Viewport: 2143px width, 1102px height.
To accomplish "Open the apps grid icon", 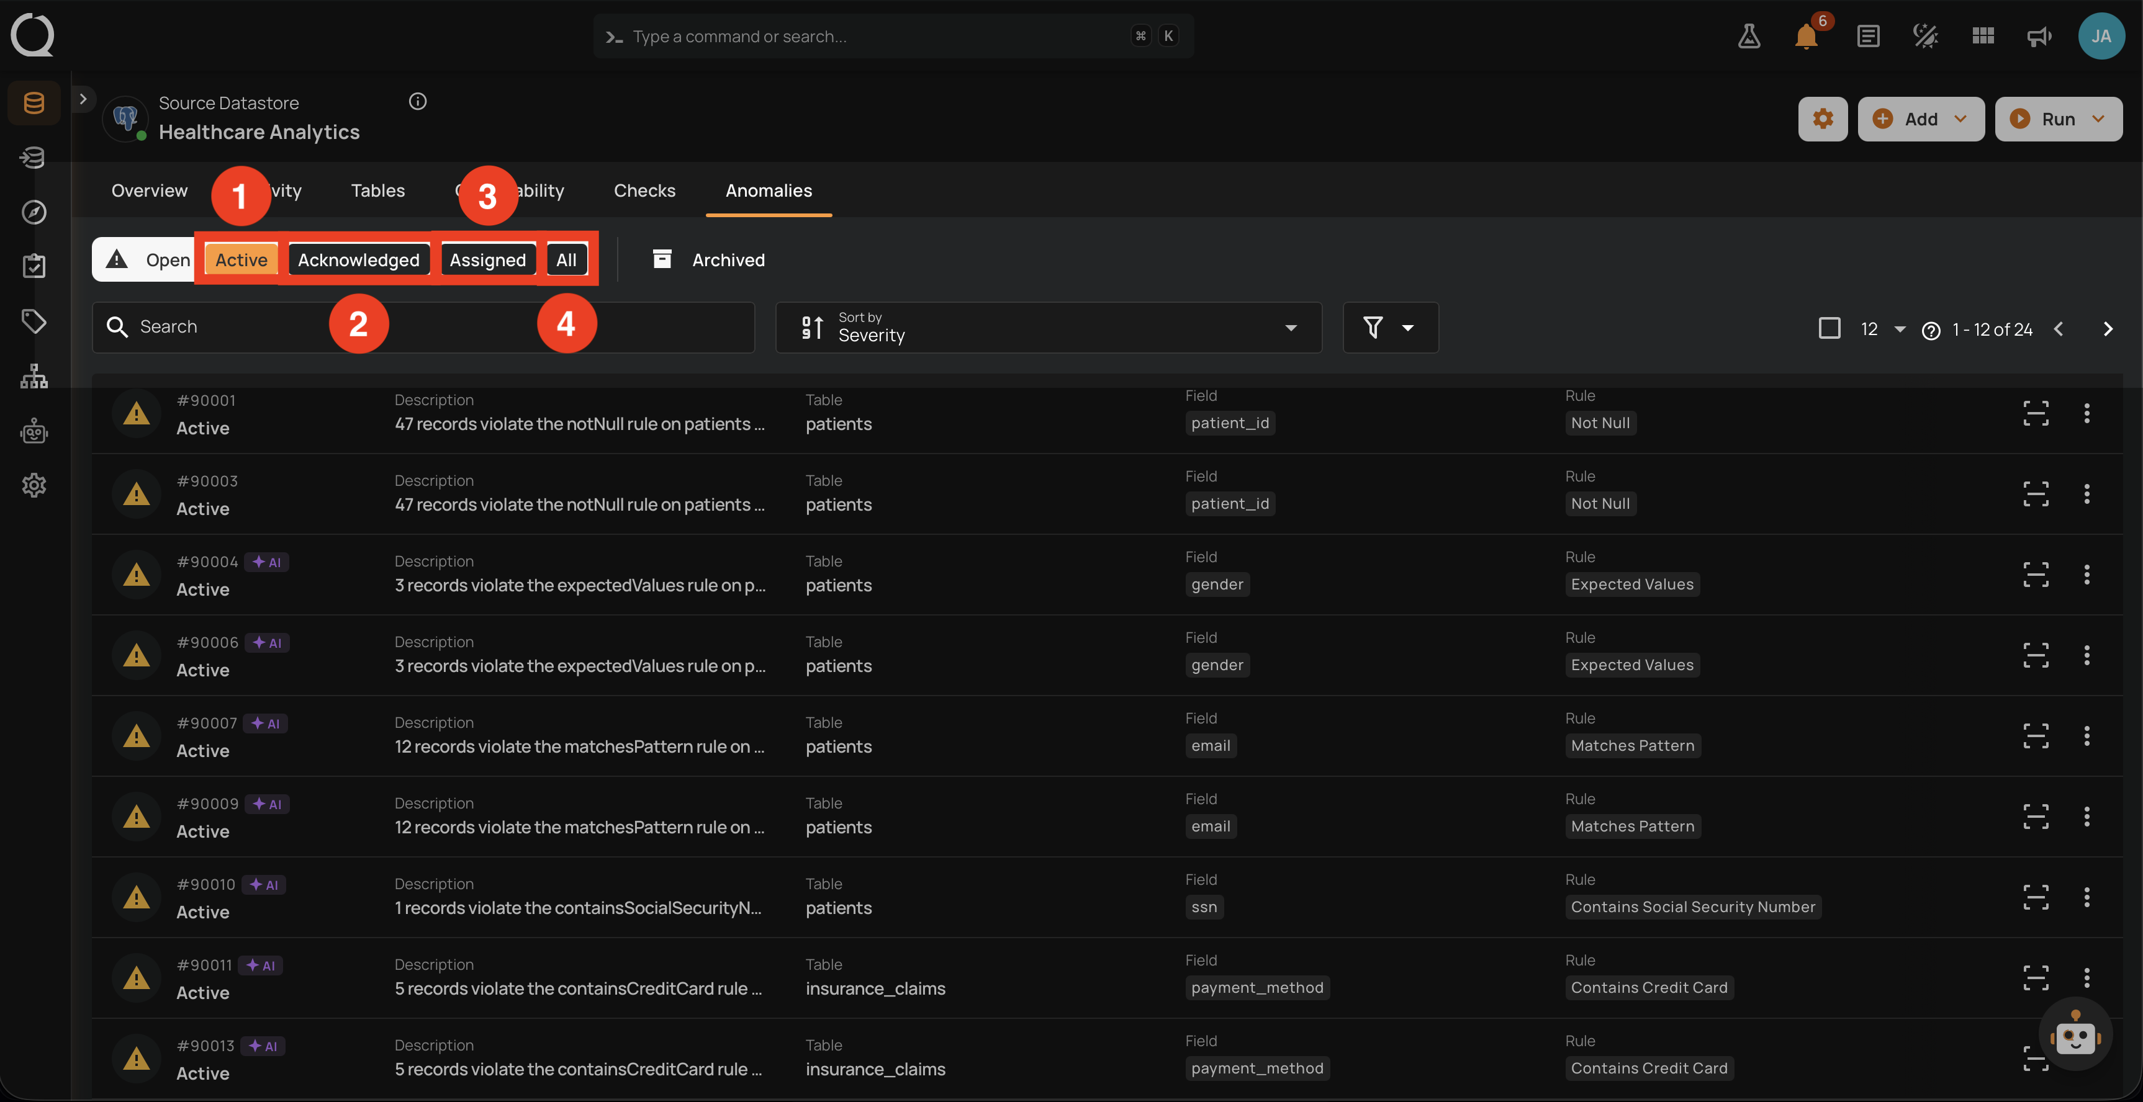I will pos(1983,36).
